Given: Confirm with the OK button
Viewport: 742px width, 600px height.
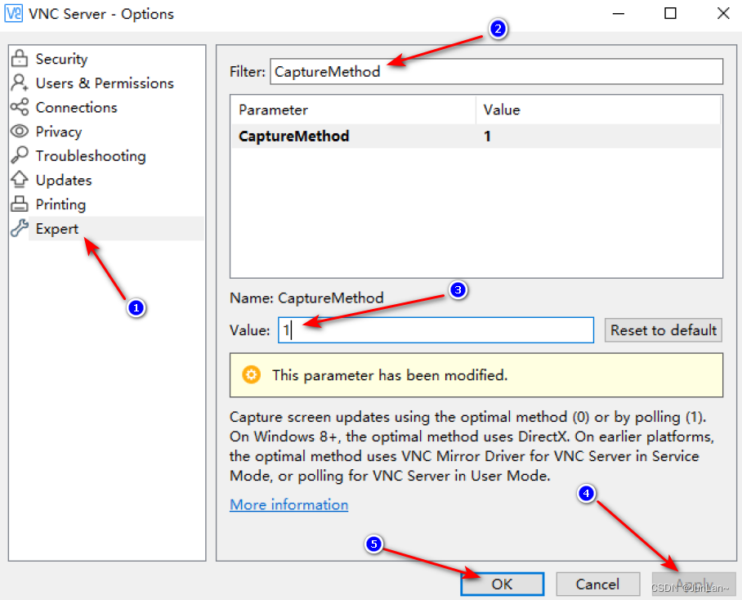Looking at the screenshot, I should 502,584.
